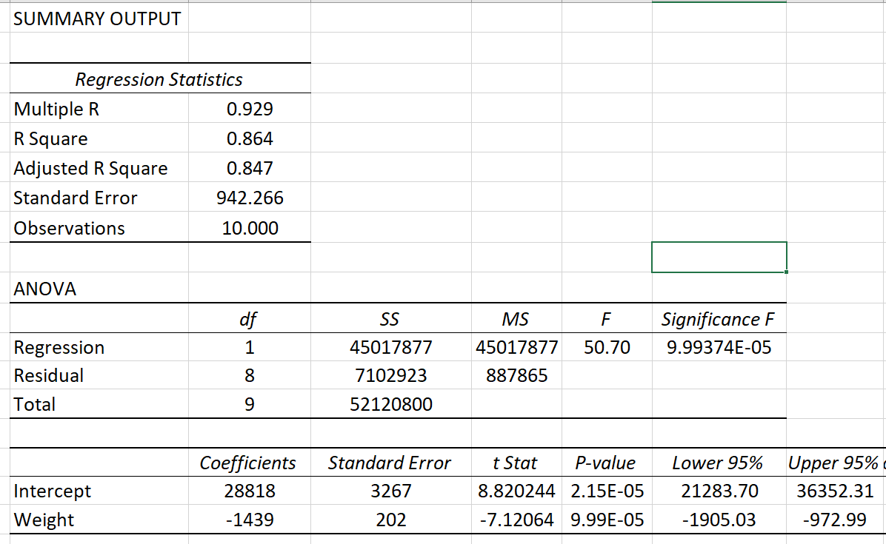Click R Square value 0.864
Viewport: 886px width, 544px height.
(x=249, y=138)
